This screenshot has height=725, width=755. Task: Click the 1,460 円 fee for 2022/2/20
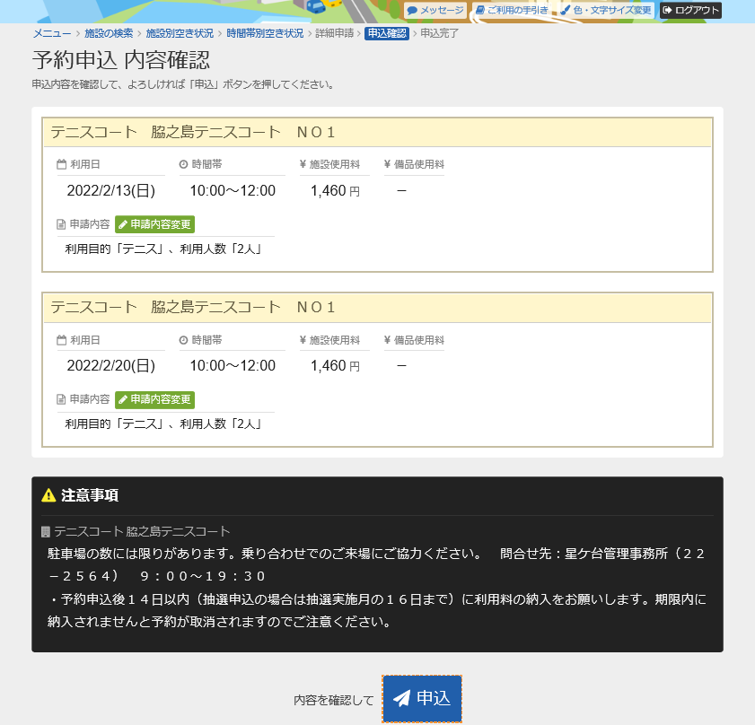334,366
